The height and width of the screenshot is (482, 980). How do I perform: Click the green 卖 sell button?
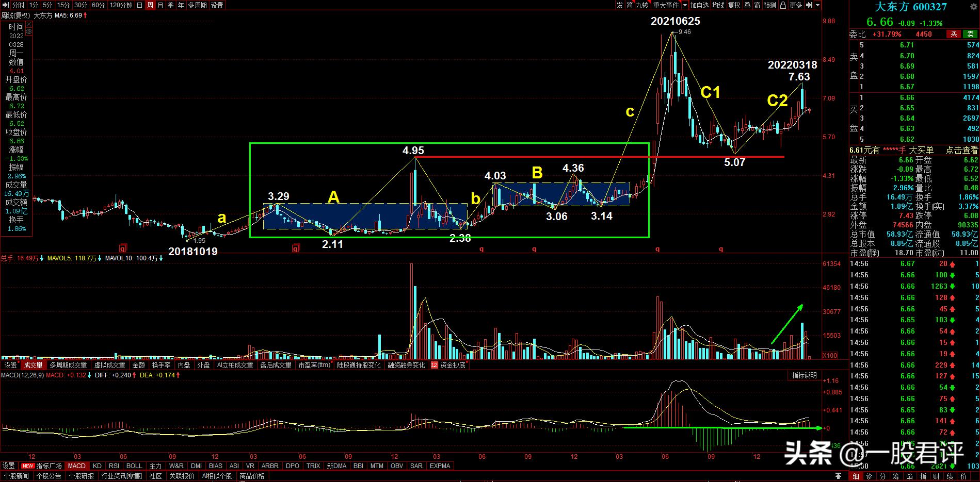(x=970, y=34)
